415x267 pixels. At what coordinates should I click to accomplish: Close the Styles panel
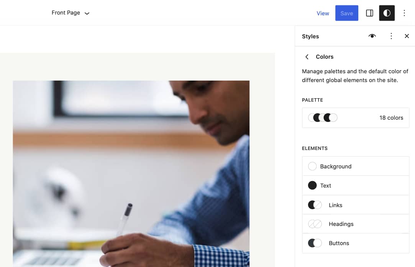(407, 36)
